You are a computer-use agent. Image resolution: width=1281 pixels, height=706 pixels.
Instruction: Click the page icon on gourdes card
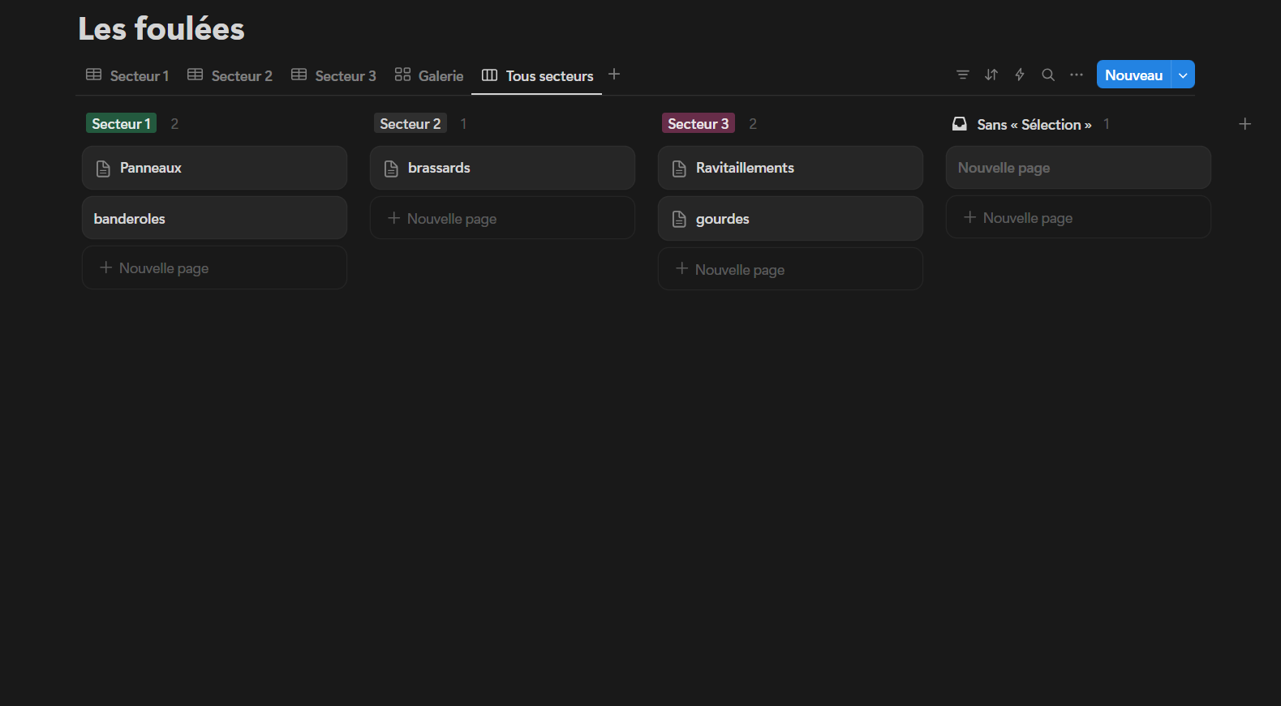(679, 220)
